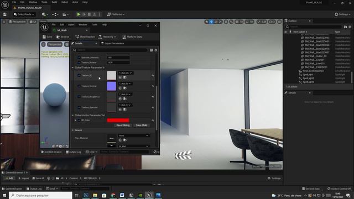Image resolution: width=354 pixels, height=199 pixels.
Task: Select translate move tool in viewport toolbar
Action: (x=211, y=22)
